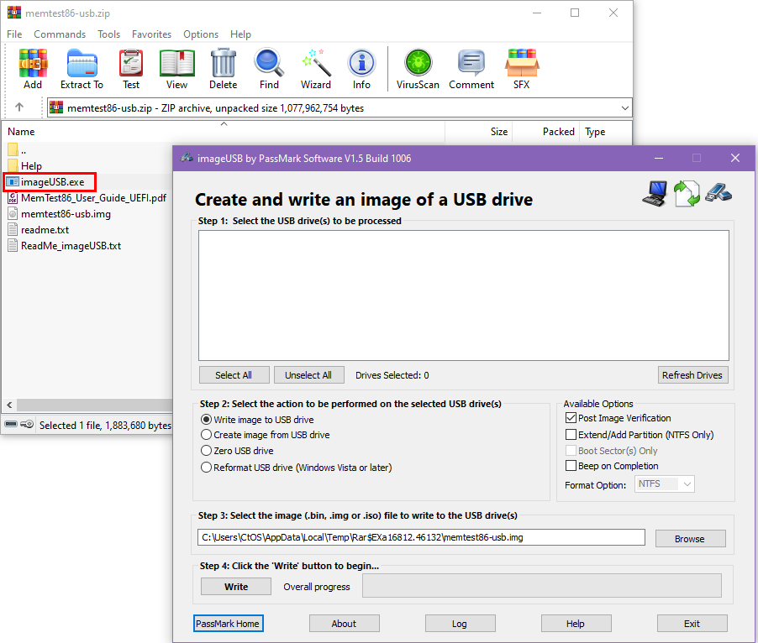758x643 pixels.
Task: Sort by the Packed column header
Action: pos(546,131)
